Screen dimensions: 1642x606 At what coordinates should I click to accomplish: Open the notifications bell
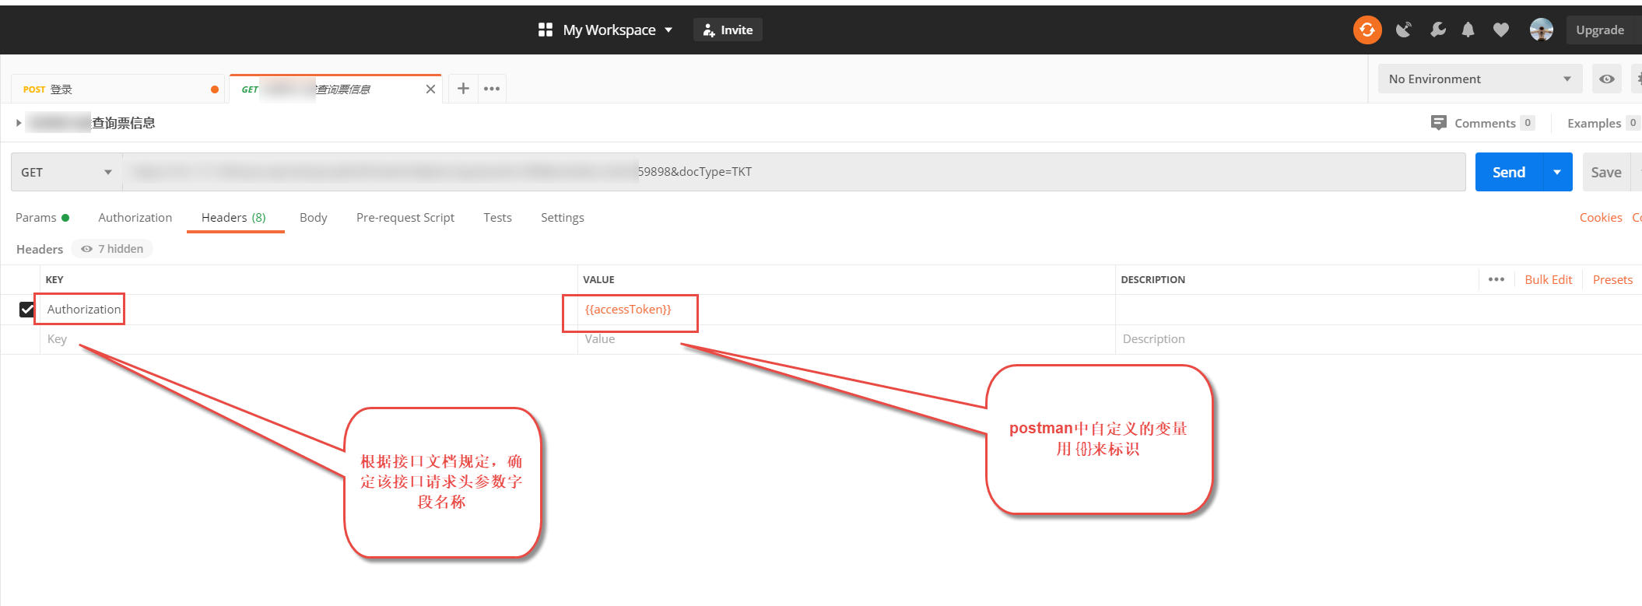click(1468, 30)
